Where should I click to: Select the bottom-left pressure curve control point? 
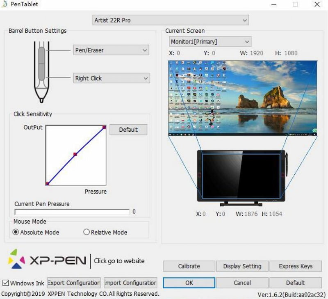[47, 184]
